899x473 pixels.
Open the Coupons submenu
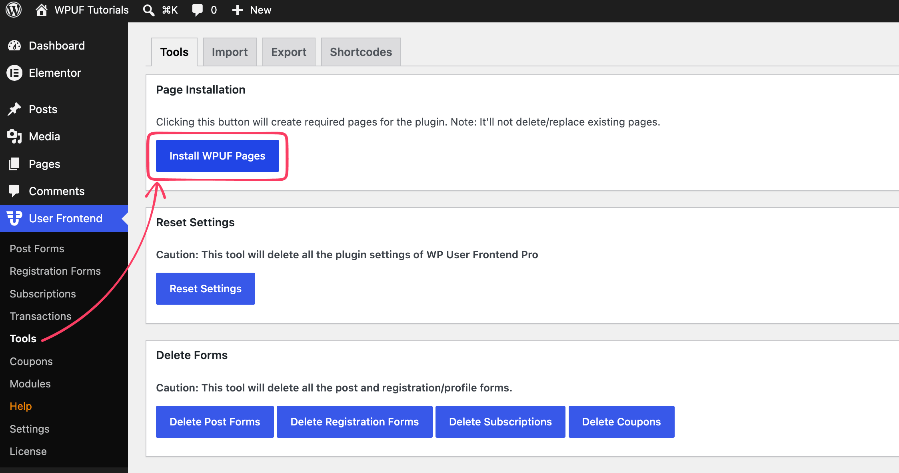click(x=31, y=361)
